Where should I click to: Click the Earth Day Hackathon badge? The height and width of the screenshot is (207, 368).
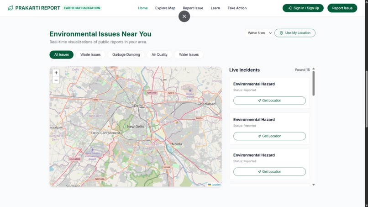click(x=82, y=8)
